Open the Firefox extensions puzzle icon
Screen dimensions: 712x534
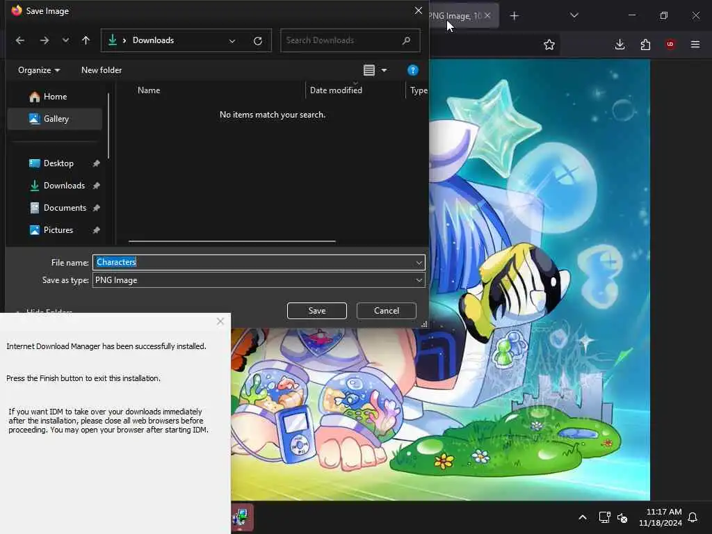click(645, 44)
